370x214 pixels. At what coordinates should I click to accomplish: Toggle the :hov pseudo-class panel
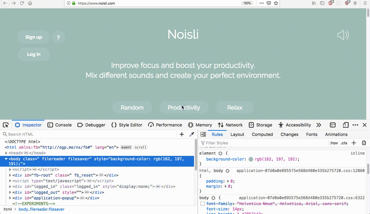pos(334,143)
